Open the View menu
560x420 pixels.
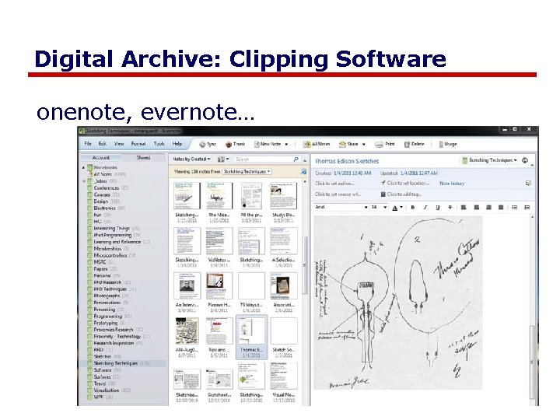[x=119, y=144]
